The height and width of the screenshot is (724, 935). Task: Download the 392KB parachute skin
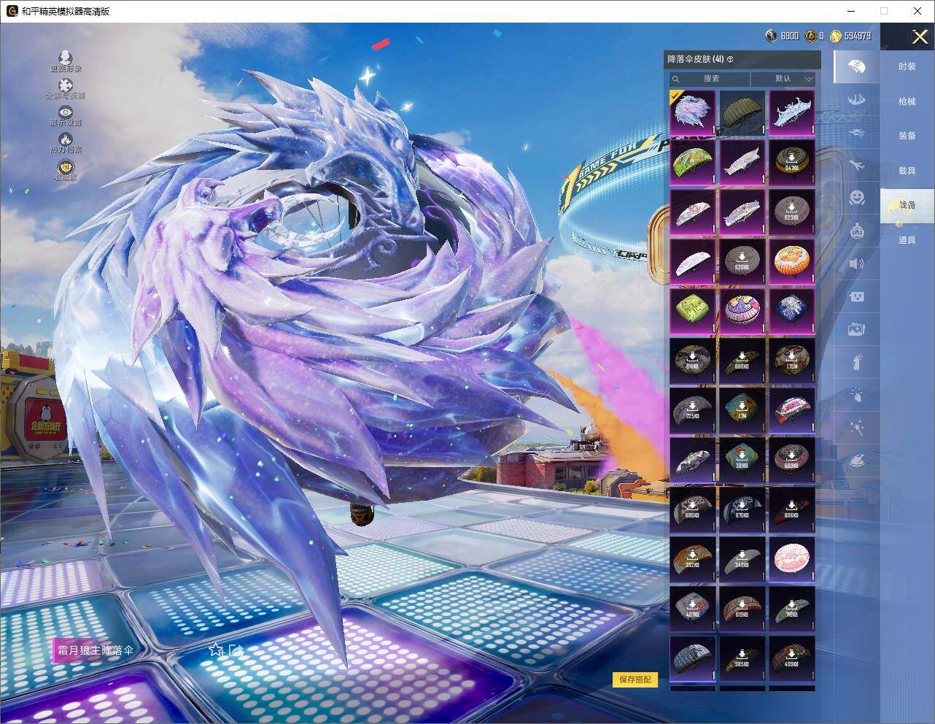(692, 559)
